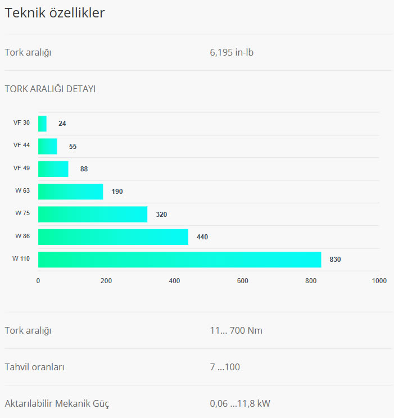Select the Teknik özellikler heading
Viewport: 394px width, 418px height.
(55, 13)
